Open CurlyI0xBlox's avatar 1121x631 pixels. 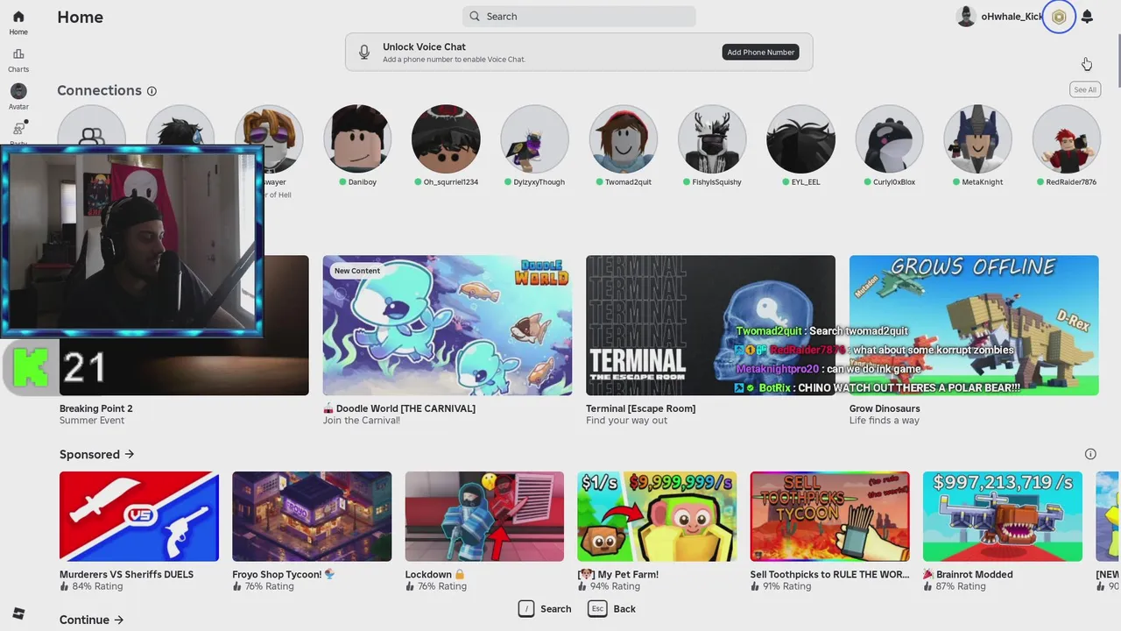889,139
